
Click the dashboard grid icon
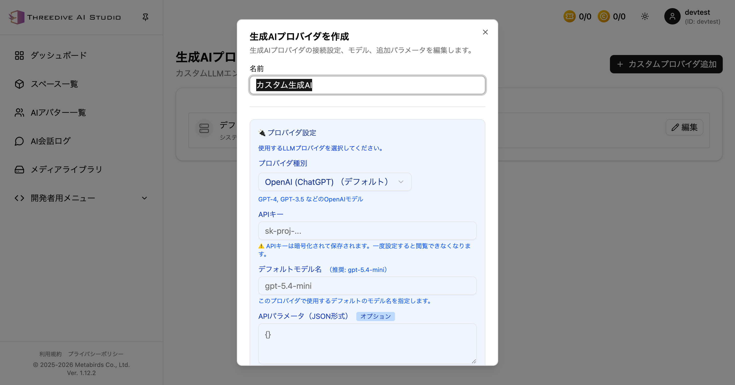click(x=19, y=56)
